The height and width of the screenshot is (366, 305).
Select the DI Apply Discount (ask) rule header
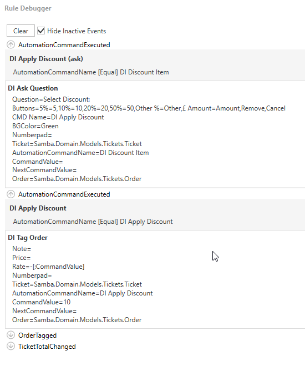point(46,59)
